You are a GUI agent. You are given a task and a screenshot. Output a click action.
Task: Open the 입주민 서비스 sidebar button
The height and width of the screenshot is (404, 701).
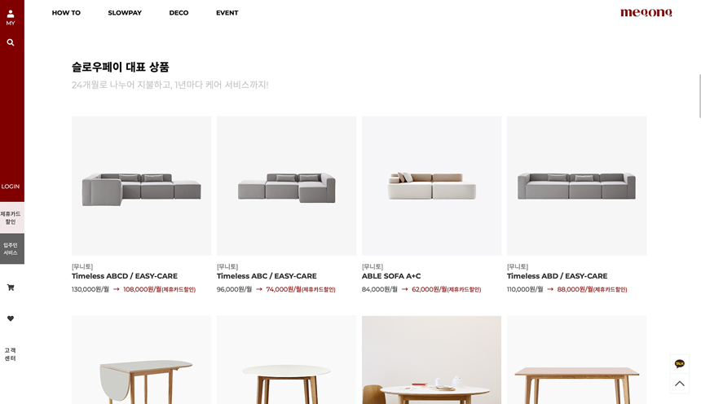pos(12,248)
